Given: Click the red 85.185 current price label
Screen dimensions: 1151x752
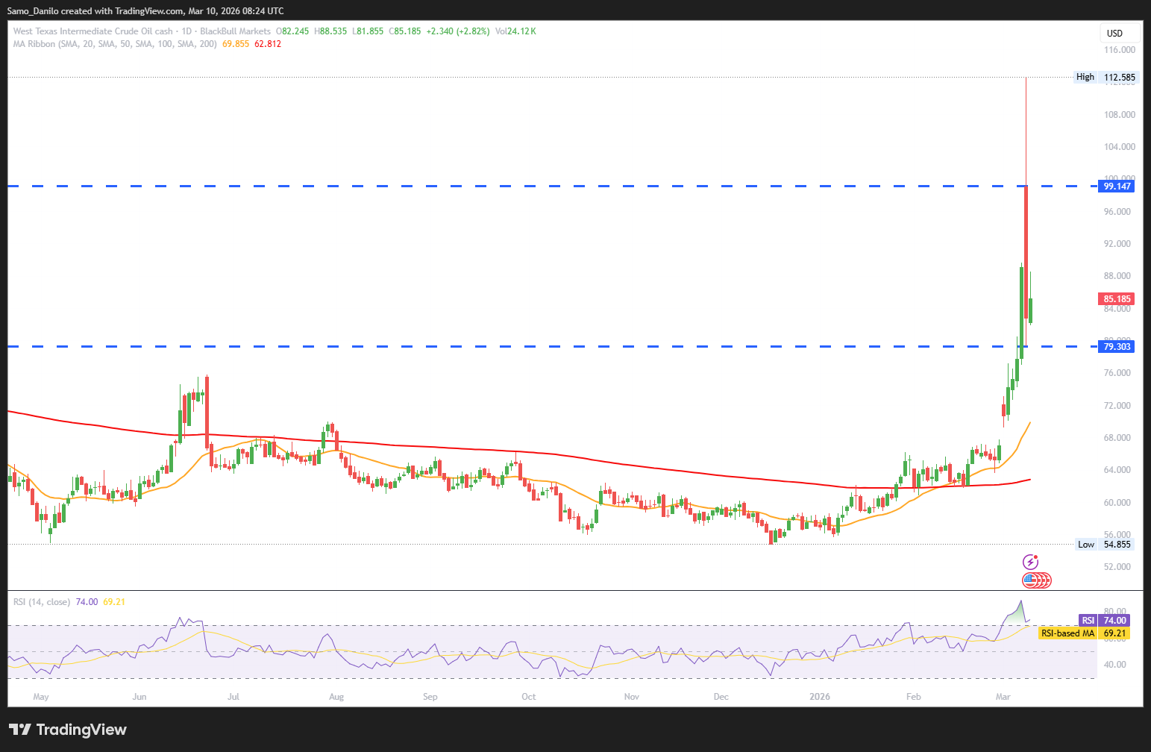Looking at the screenshot, I should [1117, 299].
